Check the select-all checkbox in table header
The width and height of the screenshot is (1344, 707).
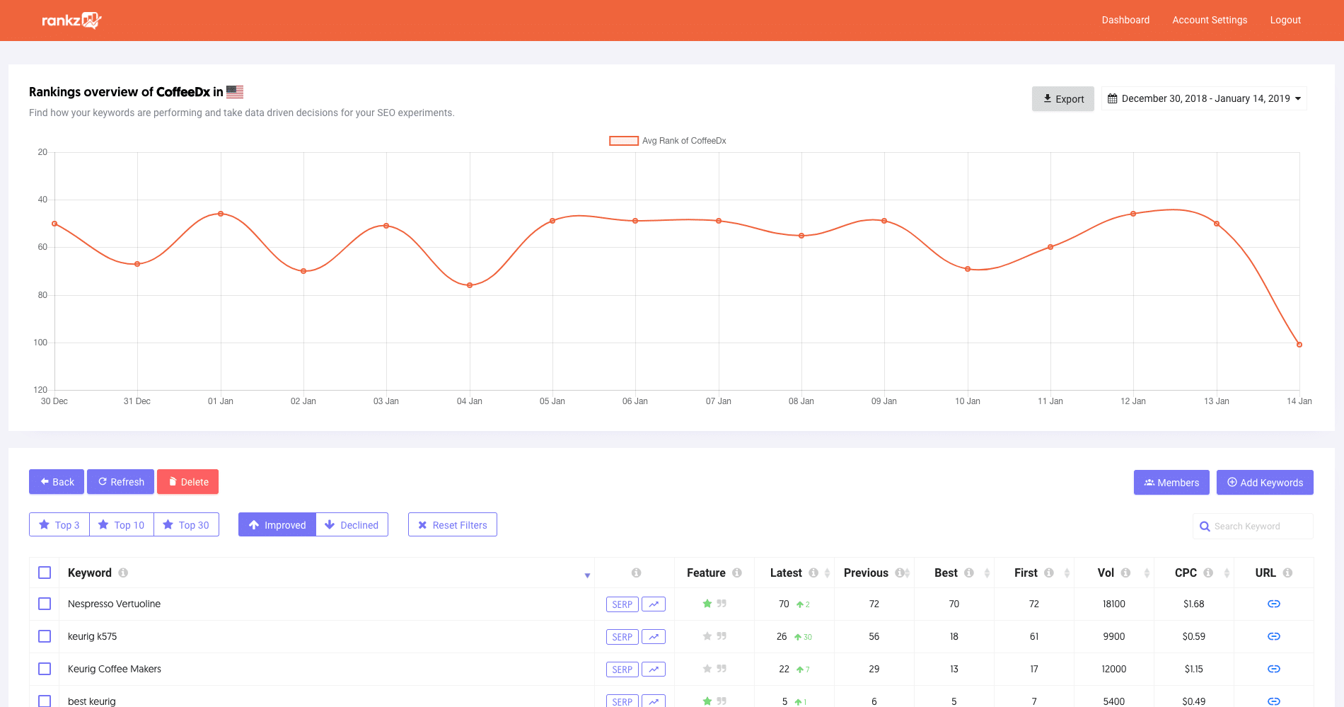click(45, 572)
